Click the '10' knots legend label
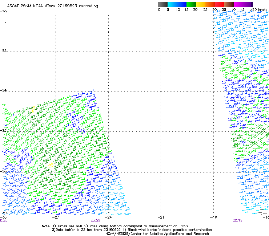Viewport: 269px width, 236px height. point(178,10)
